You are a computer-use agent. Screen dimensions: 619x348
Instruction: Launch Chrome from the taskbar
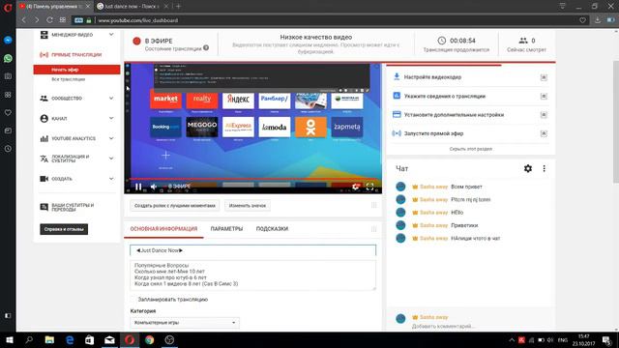pyautogui.click(x=149, y=339)
